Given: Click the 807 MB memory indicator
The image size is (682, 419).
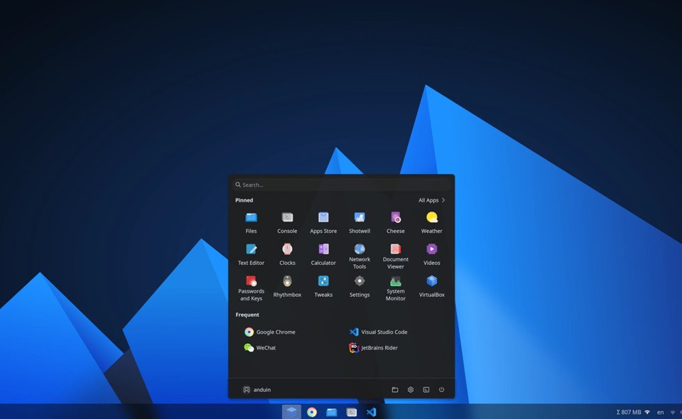Looking at the screenshot, I should [629, 412].
